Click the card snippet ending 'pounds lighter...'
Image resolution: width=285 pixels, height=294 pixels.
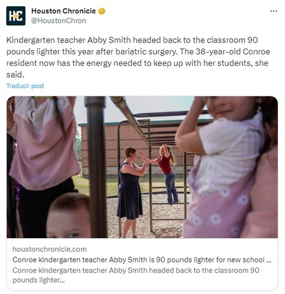pyautogui.click(x=136, y=275)
